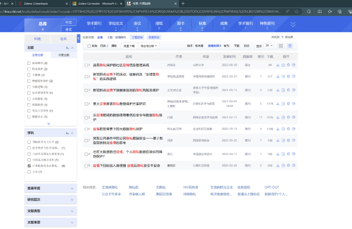Viewport: 352px width, 229px height.
Task: Favorite the 2020-05-25 result
Action: pos(288,140)
